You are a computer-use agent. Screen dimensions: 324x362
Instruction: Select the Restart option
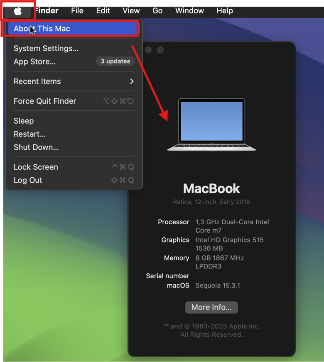tap(29, 134)
